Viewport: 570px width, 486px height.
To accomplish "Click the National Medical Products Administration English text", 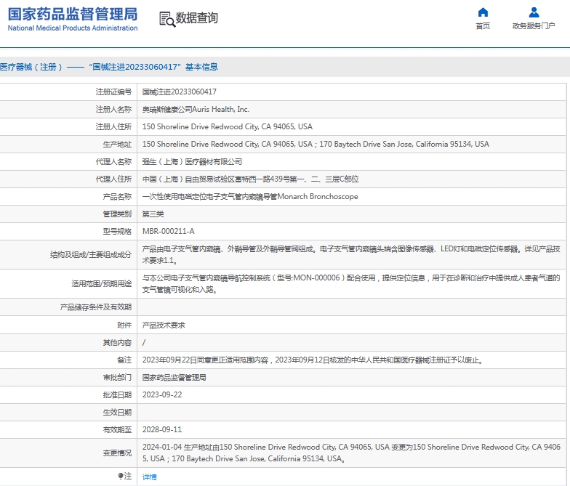I will [x=73, y=28].
